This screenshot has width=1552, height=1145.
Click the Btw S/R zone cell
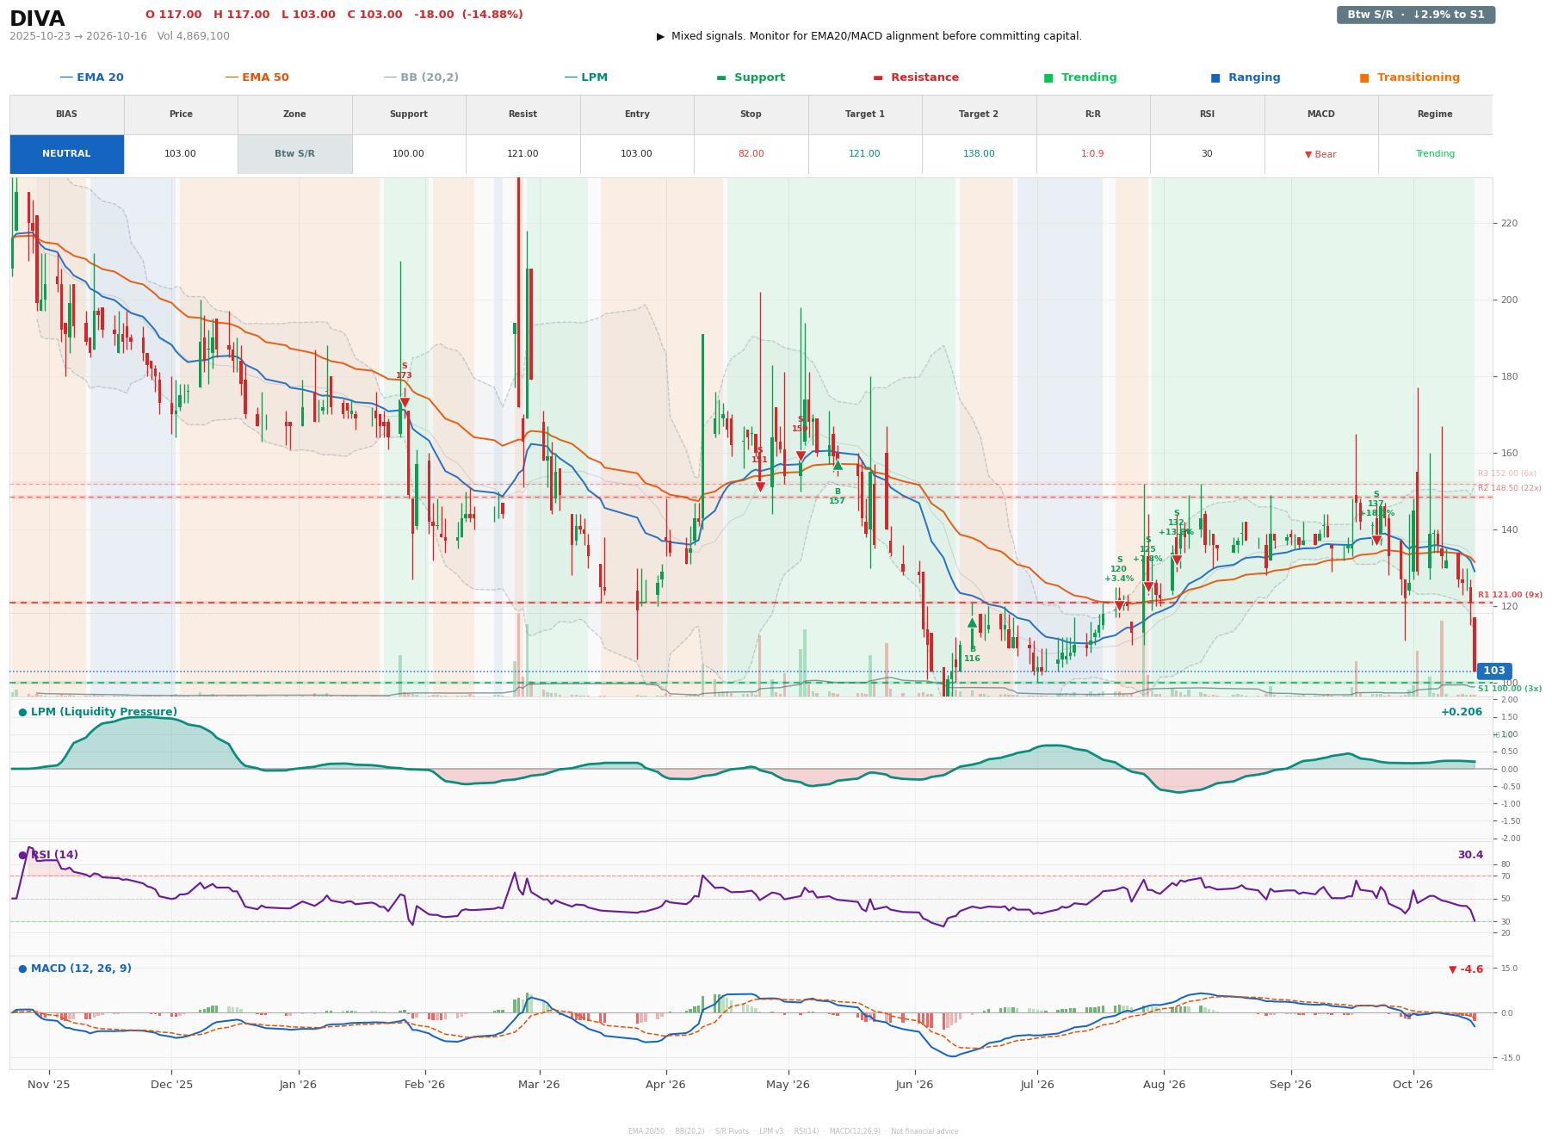point(294,154)
